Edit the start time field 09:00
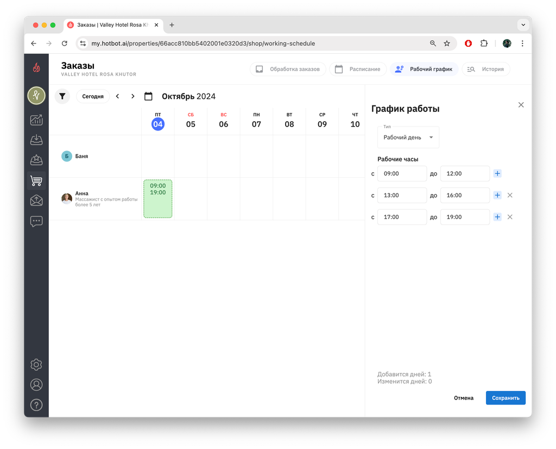556x449 pixels. click(402, 173)
